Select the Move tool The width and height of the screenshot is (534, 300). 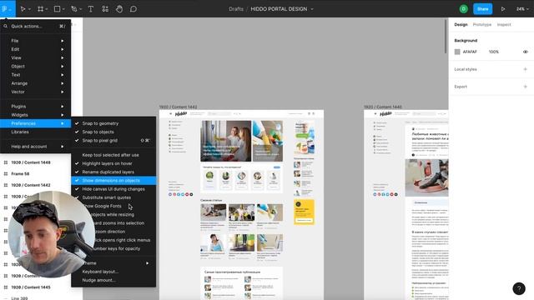tap(23, 9)
